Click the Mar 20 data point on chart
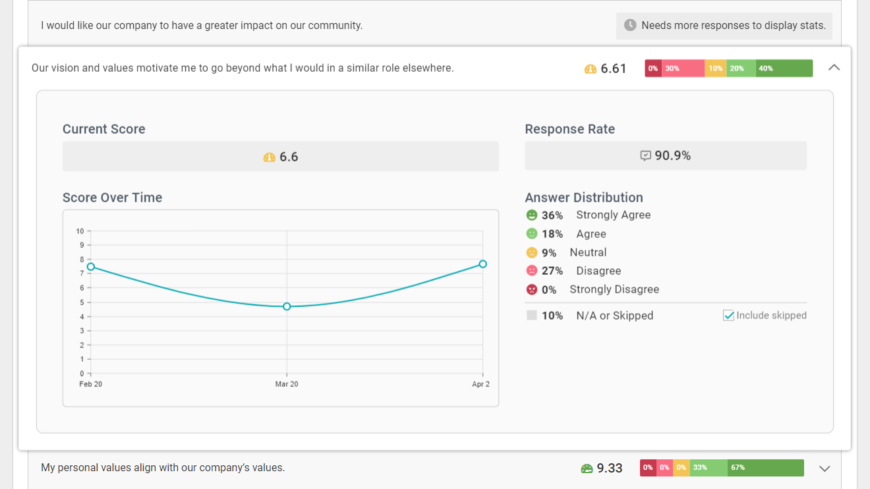This screenshot has height=489, width=870. coord(287,306)
